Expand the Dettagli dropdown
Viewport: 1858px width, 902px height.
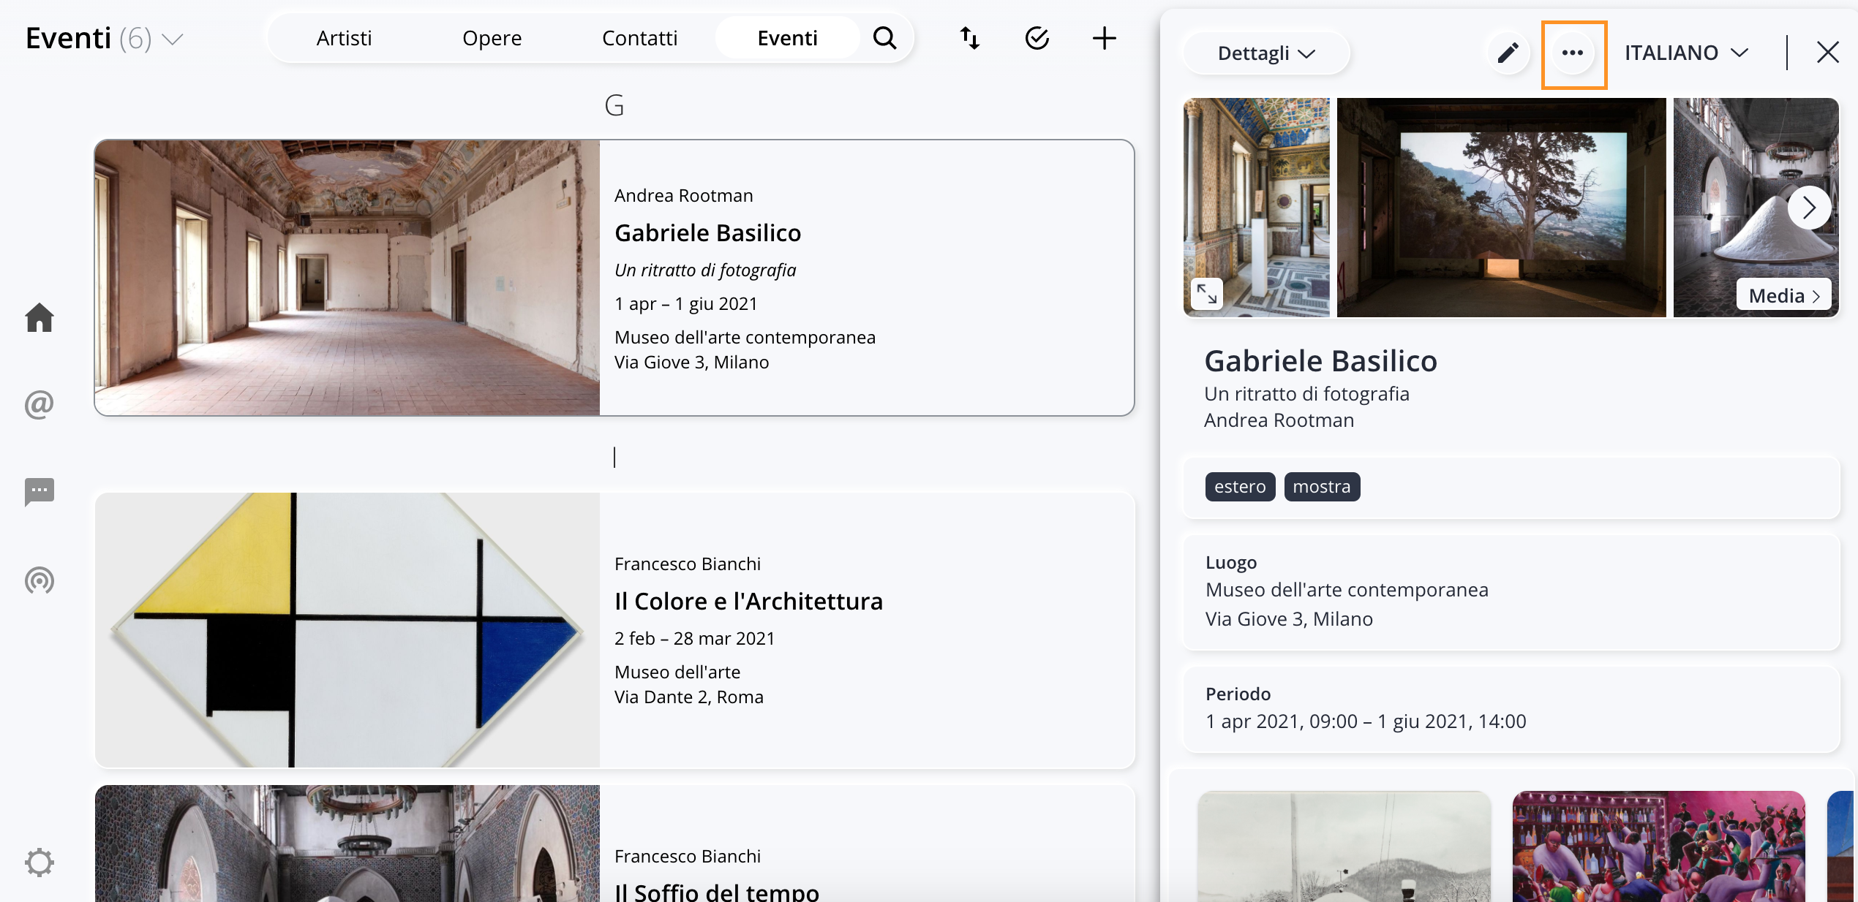(1266, 53)
